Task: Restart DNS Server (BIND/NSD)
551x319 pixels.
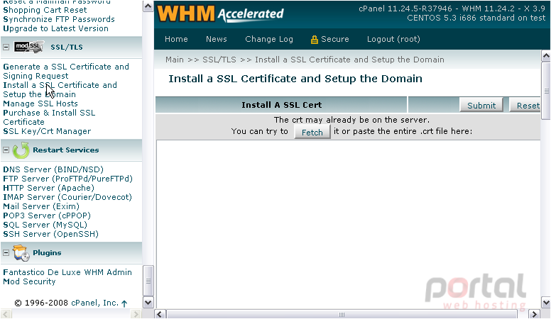Action: [x=53, y=169]
